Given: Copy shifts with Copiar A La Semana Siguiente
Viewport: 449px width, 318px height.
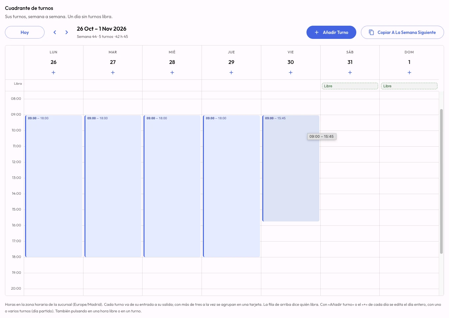Looking at the screenshot, I should [402, 32].
